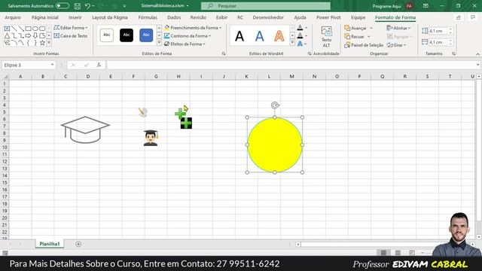
Task: Click ribbon display options icon
Action: (x=426, y=6)
